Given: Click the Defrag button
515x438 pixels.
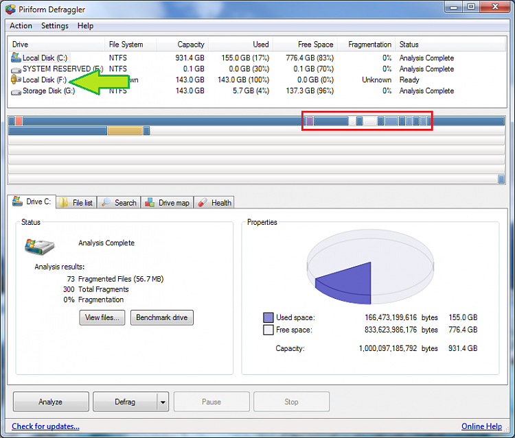Looking at the screenshot, I should pyautogui.click(x=125, y=402).
